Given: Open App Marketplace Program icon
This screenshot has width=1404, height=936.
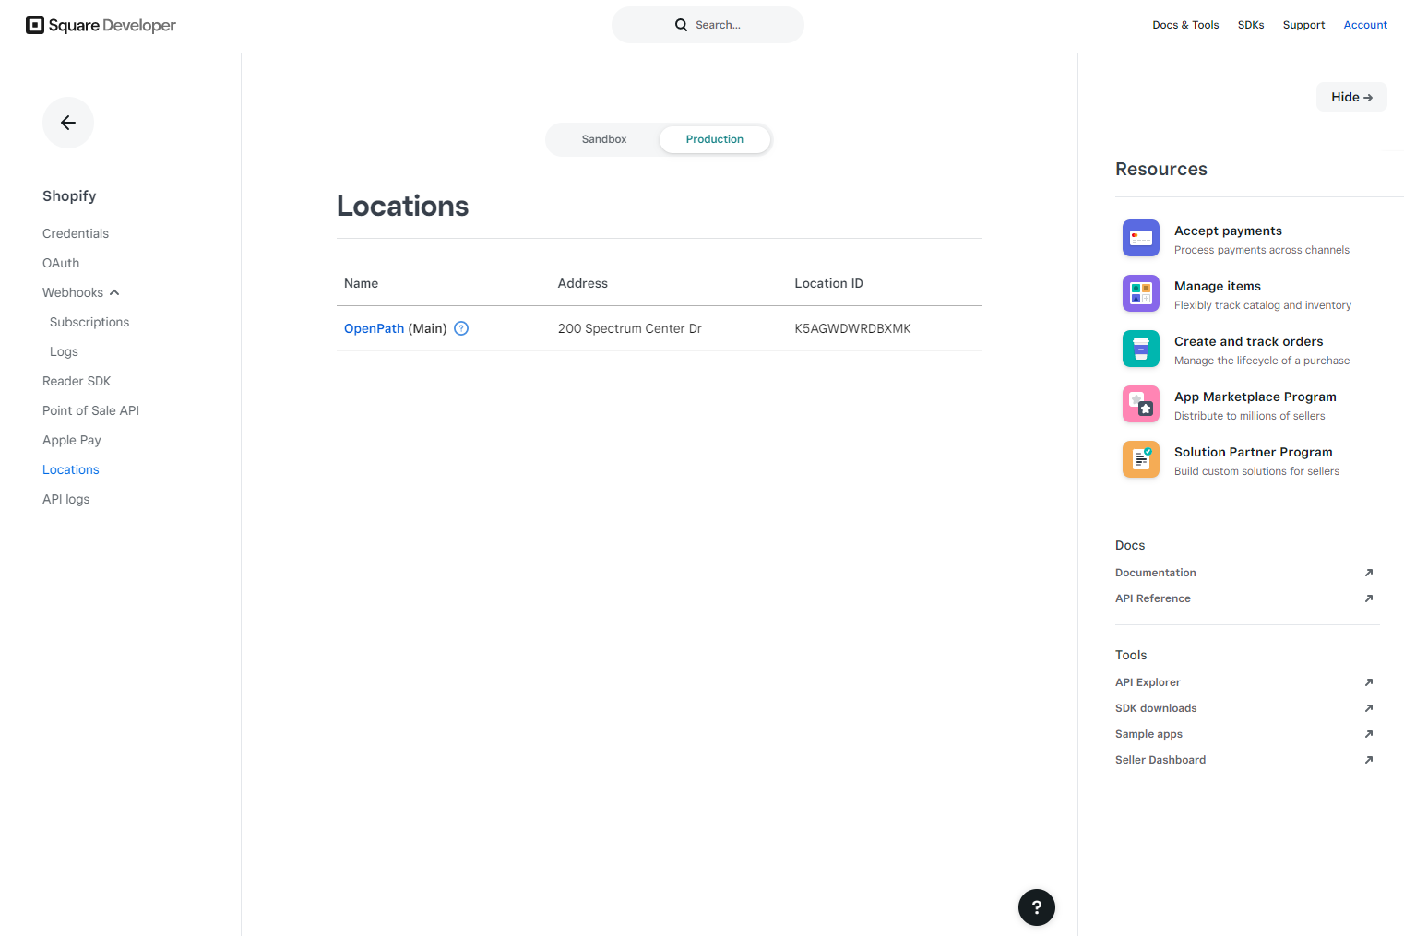Looking at the screenshot, I should (1141, 404).
